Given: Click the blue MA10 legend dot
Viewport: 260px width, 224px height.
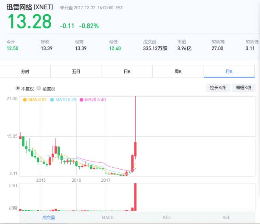Looking at the screenshot, I should click(52, 100).
